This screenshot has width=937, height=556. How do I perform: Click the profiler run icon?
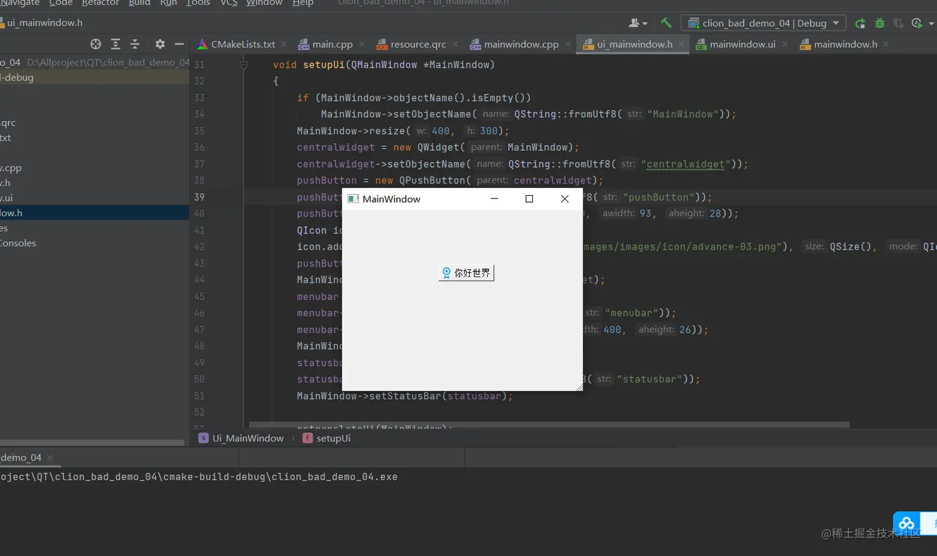[x=917, y=23]
